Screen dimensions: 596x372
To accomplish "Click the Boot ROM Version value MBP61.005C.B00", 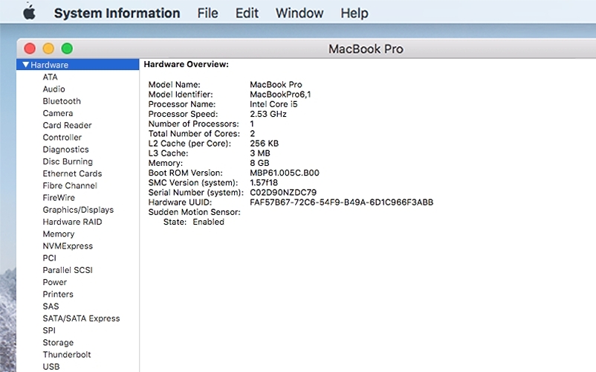I will (x=285, y=173).
